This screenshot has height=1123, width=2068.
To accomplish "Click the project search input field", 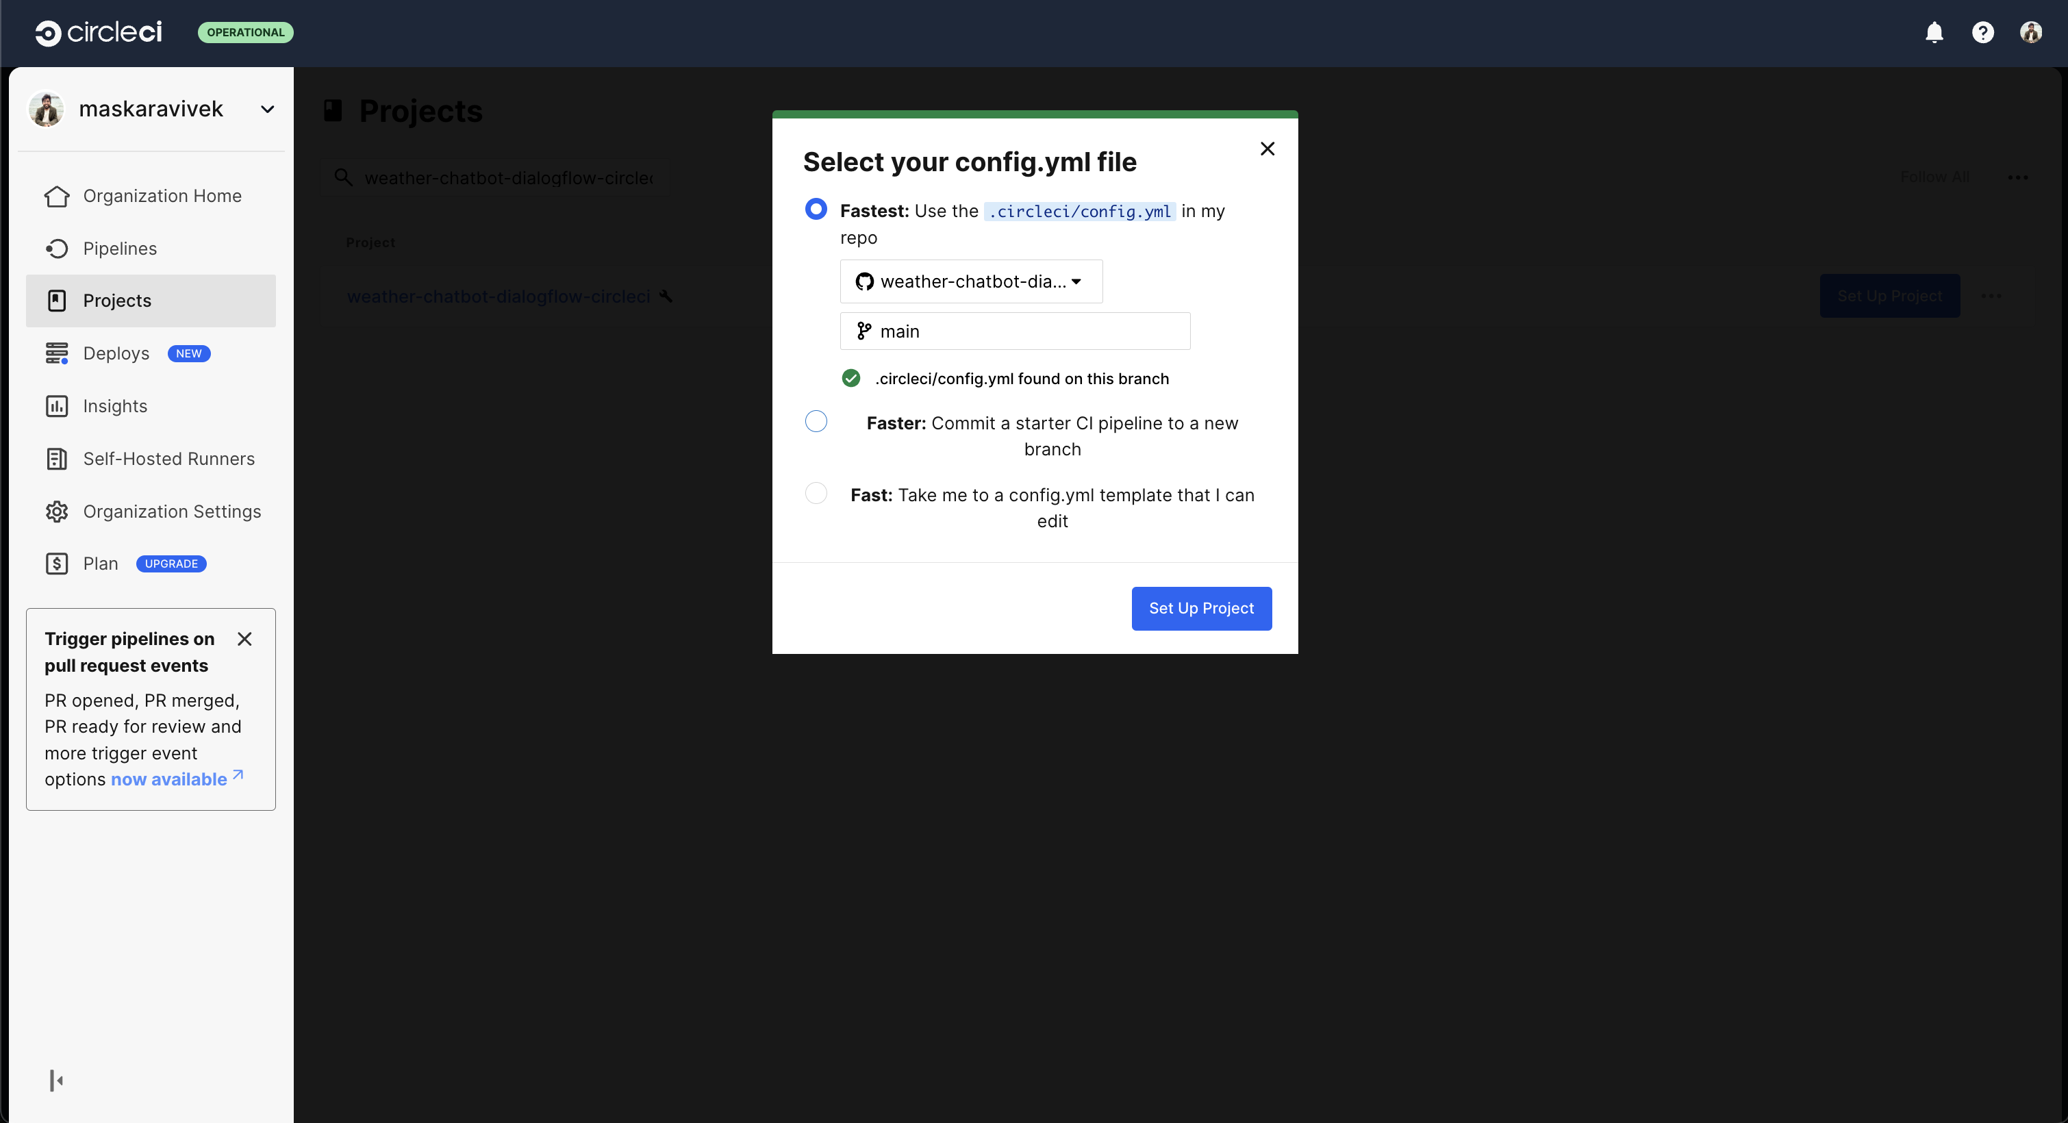I will tap(506, 177).
